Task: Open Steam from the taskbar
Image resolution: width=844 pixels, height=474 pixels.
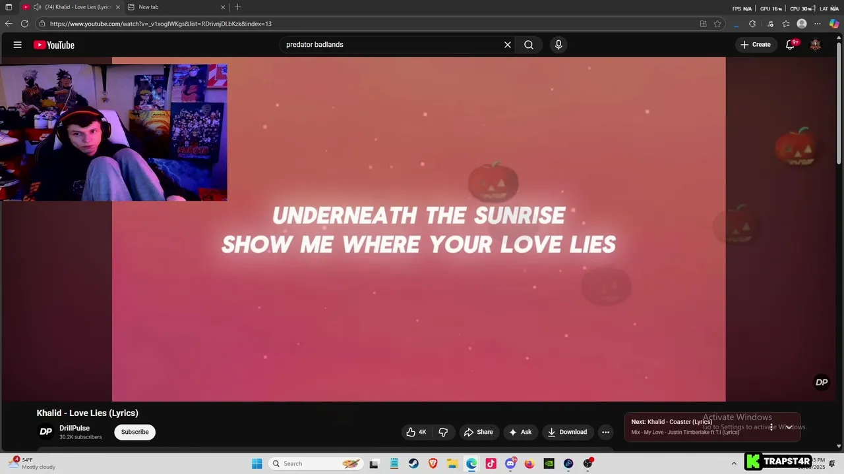Action: [x=413, y=463]
